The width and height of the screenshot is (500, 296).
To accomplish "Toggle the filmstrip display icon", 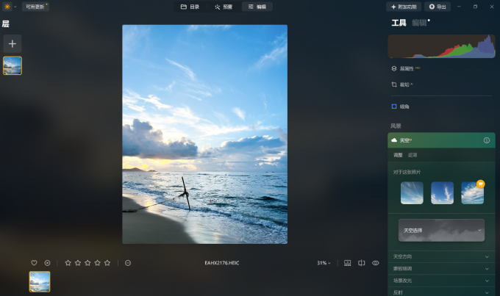I will tap(348, 263).
